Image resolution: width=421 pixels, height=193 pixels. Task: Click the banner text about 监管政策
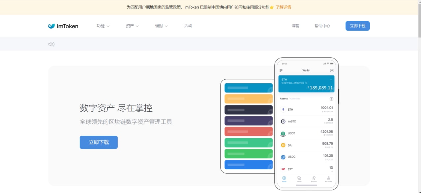click(198, 7)
